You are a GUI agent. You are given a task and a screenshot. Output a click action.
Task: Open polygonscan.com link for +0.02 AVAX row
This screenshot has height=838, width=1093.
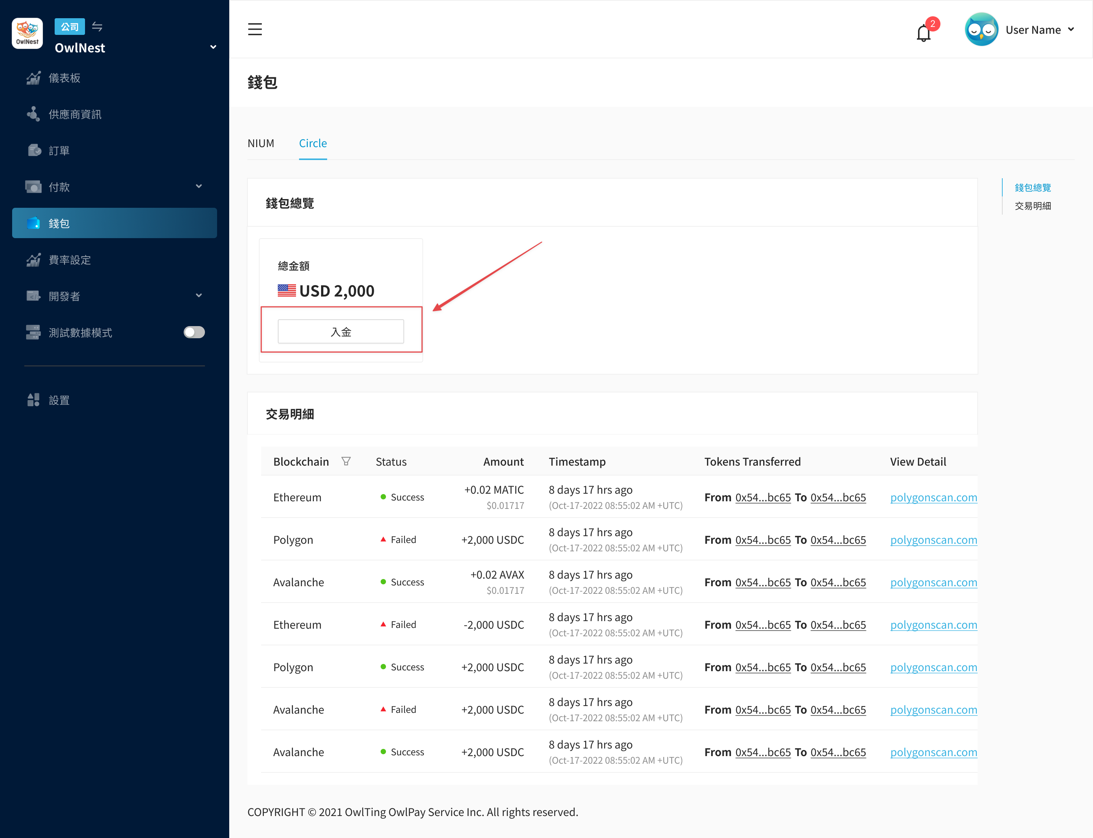(x=933, y=582)
